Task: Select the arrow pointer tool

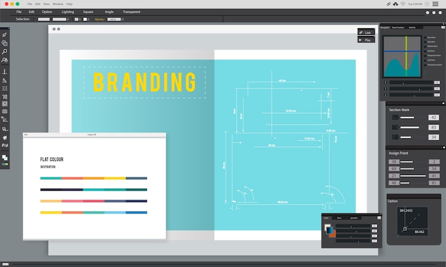Action: coord(4,35)
